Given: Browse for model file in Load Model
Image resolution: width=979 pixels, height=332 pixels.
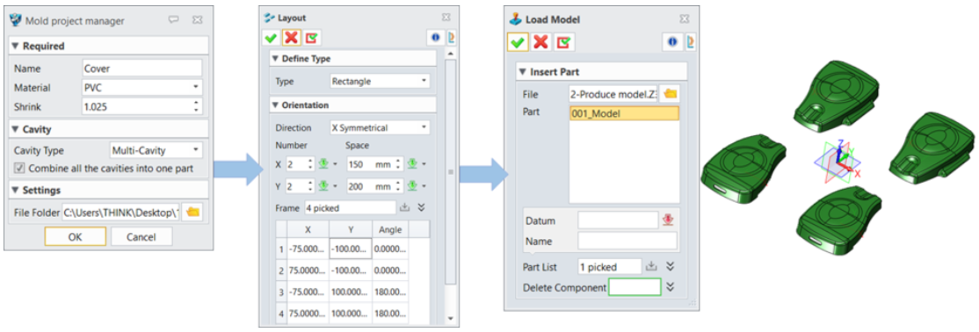Looking at the screenshot, I should click(671, 94).
